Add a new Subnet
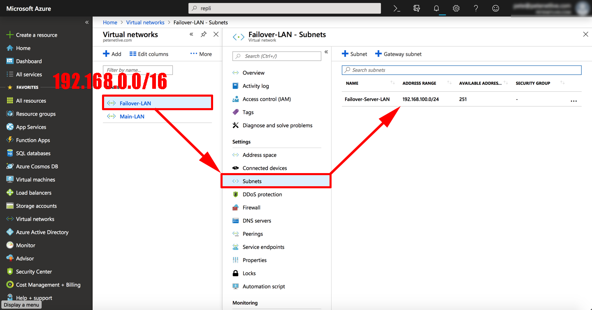Viewport: 592px width, 310px height. 355,54
